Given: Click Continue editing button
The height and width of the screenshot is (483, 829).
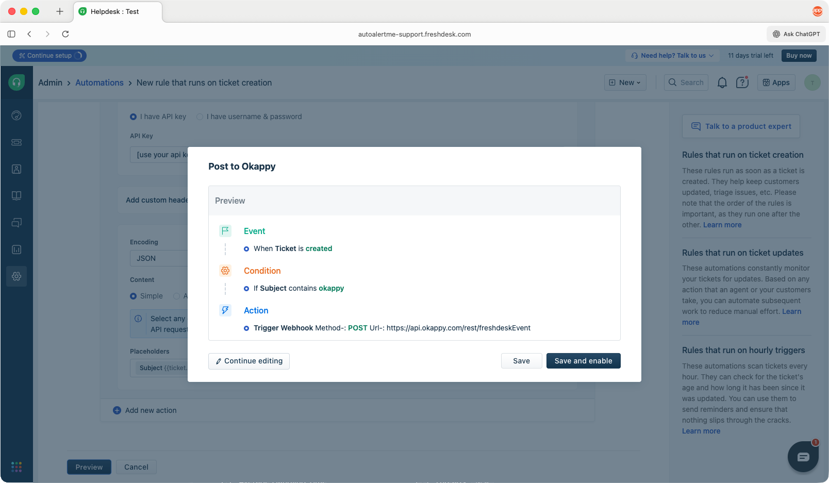Looking at the screenshot, I should (249, 361).
